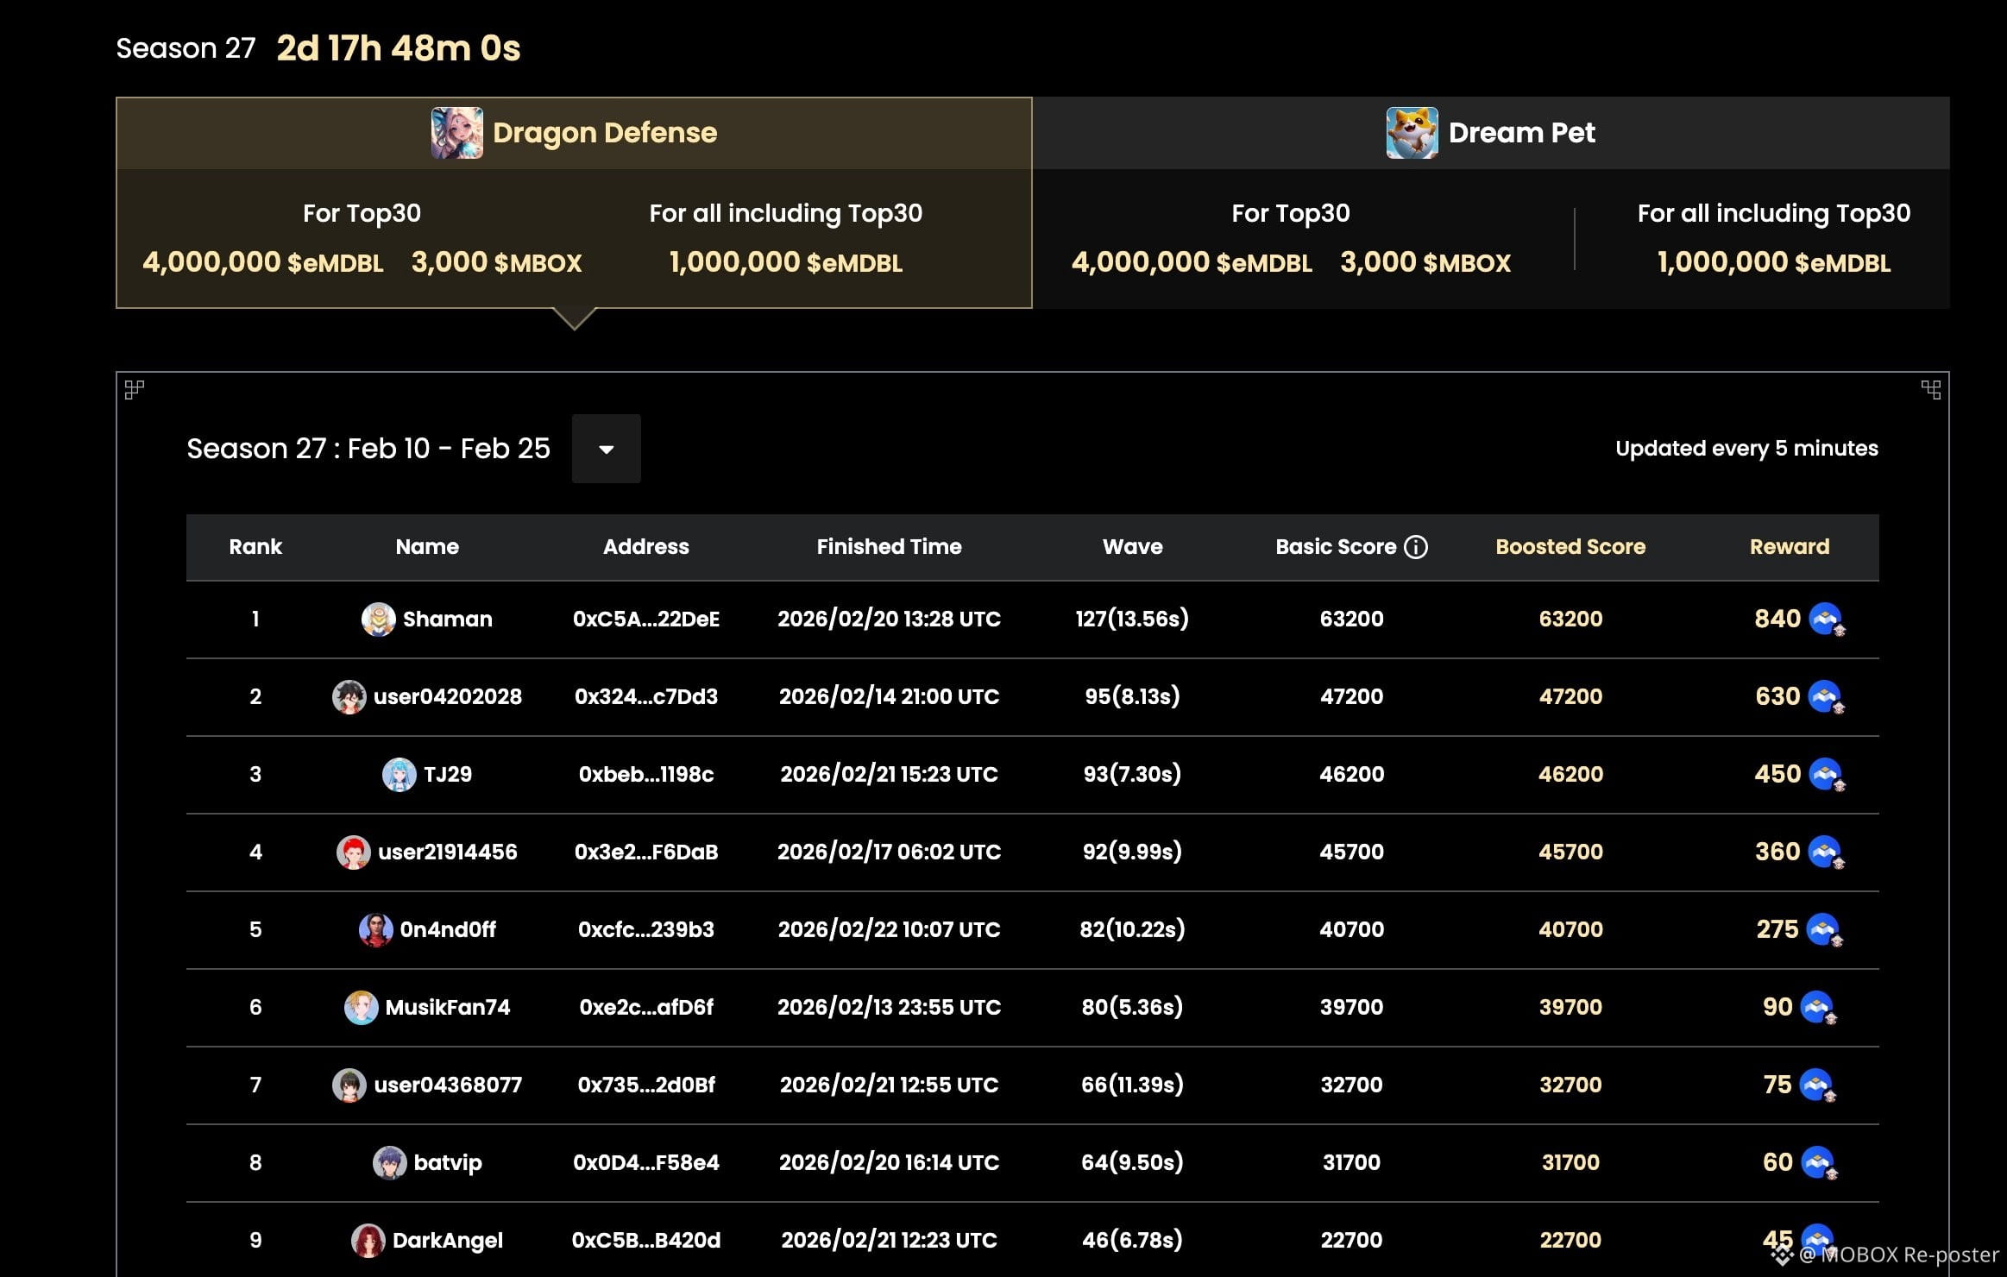2007x1277 pixels.
Task: Click the user04202028 player name
Action: pos(448,696)
